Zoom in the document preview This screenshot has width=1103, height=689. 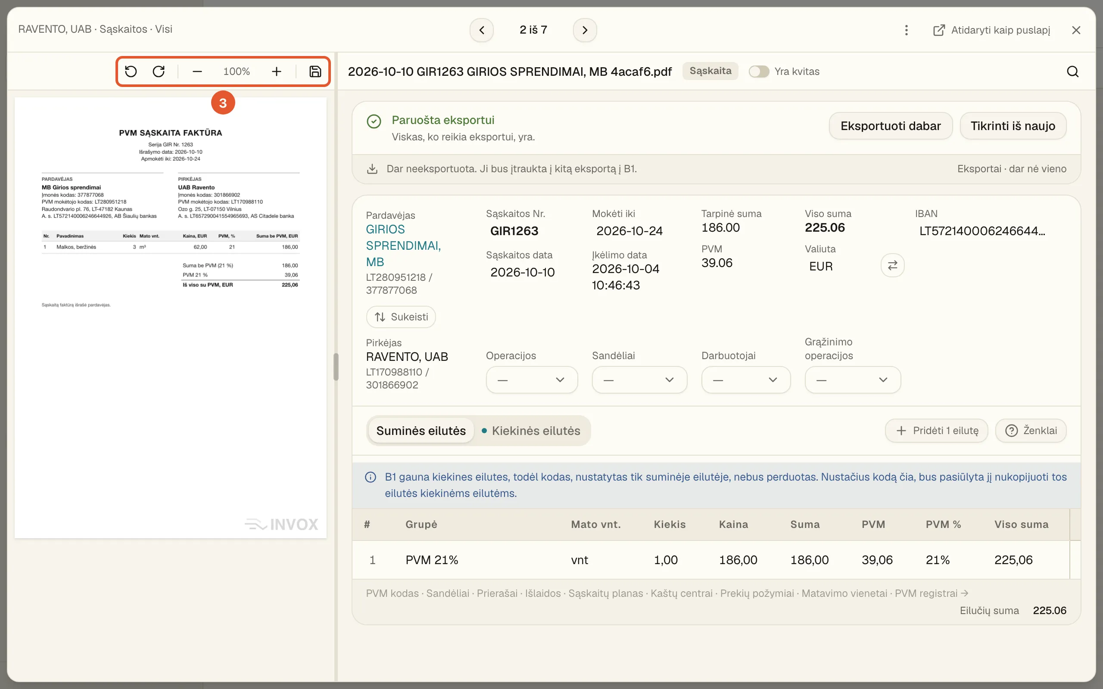(277, 71)
